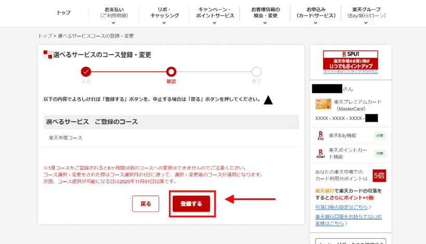Select the 楽天市場コース text

point(65,138)
